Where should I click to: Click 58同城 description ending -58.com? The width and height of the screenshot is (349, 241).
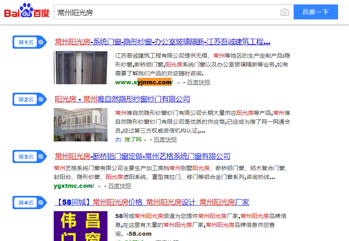tap(201, 225)
